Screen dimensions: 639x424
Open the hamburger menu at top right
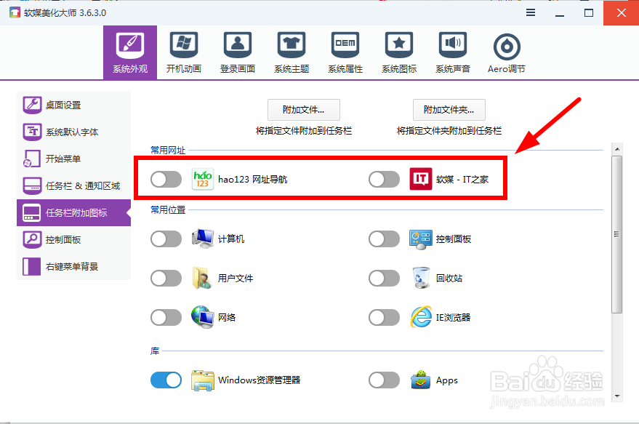tap(530, 12)
